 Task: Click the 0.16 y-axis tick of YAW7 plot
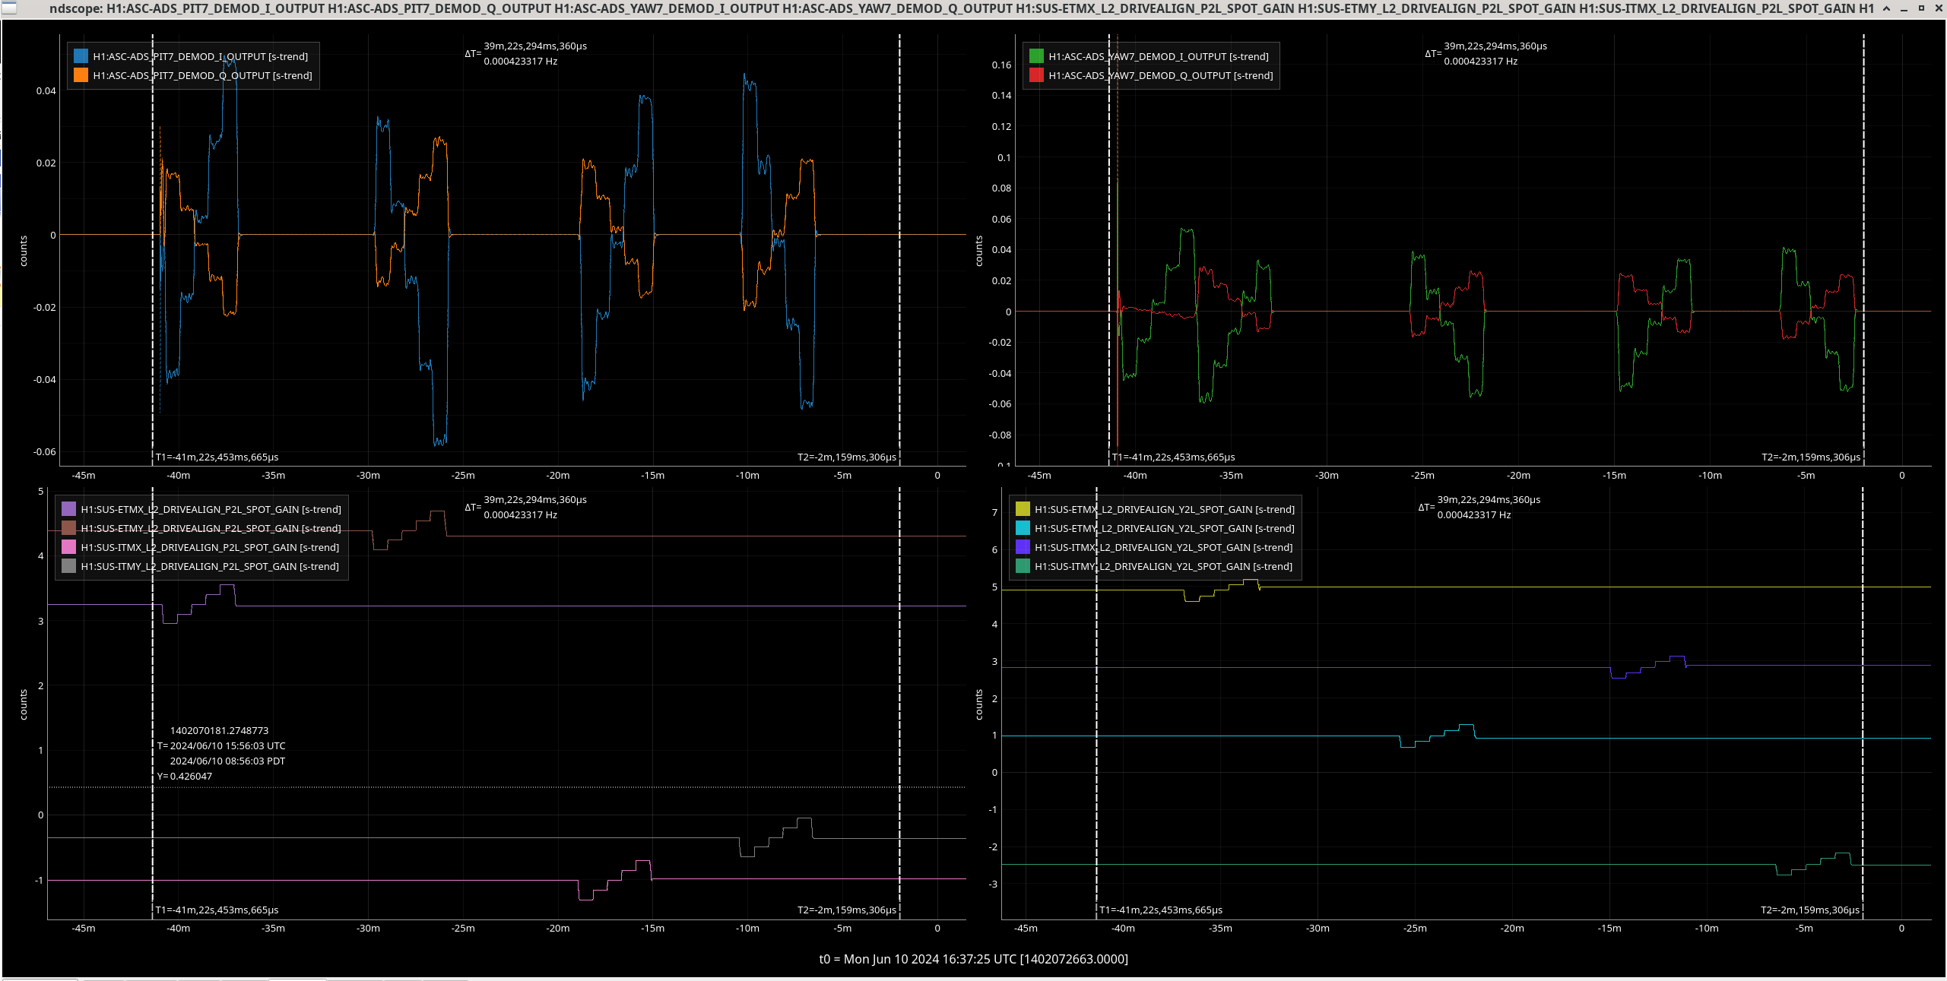1001,65
